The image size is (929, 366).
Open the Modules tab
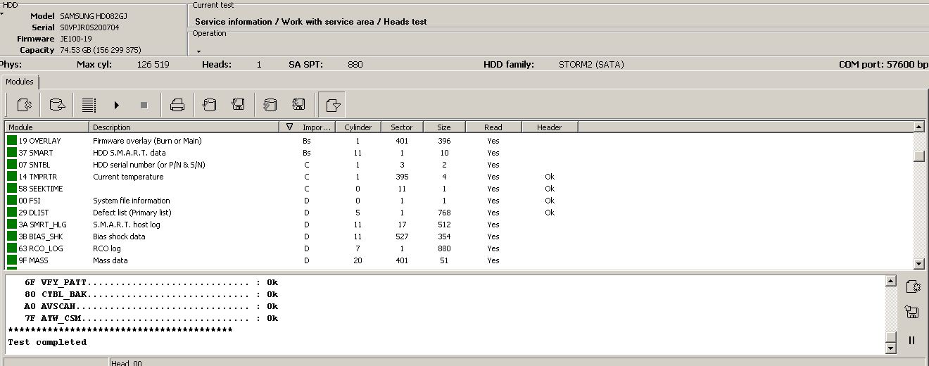coord(20,82)
